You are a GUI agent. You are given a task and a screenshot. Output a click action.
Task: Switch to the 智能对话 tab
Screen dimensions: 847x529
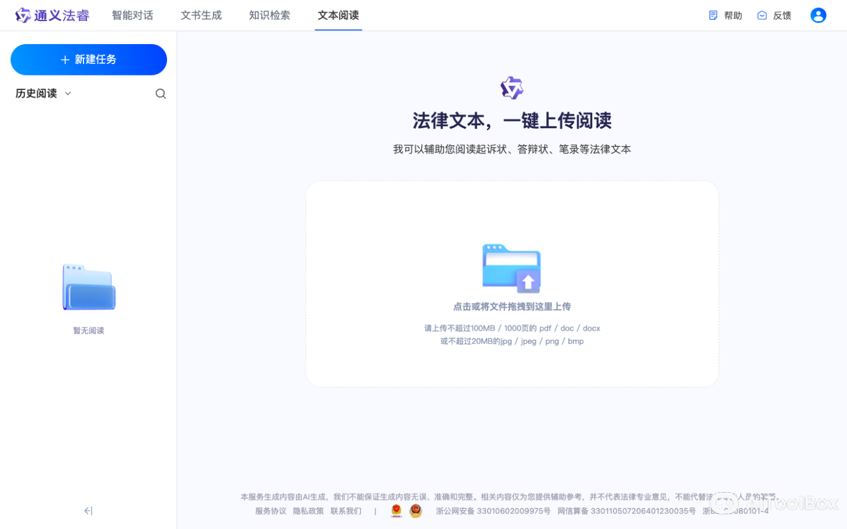[x=132, y=15]
